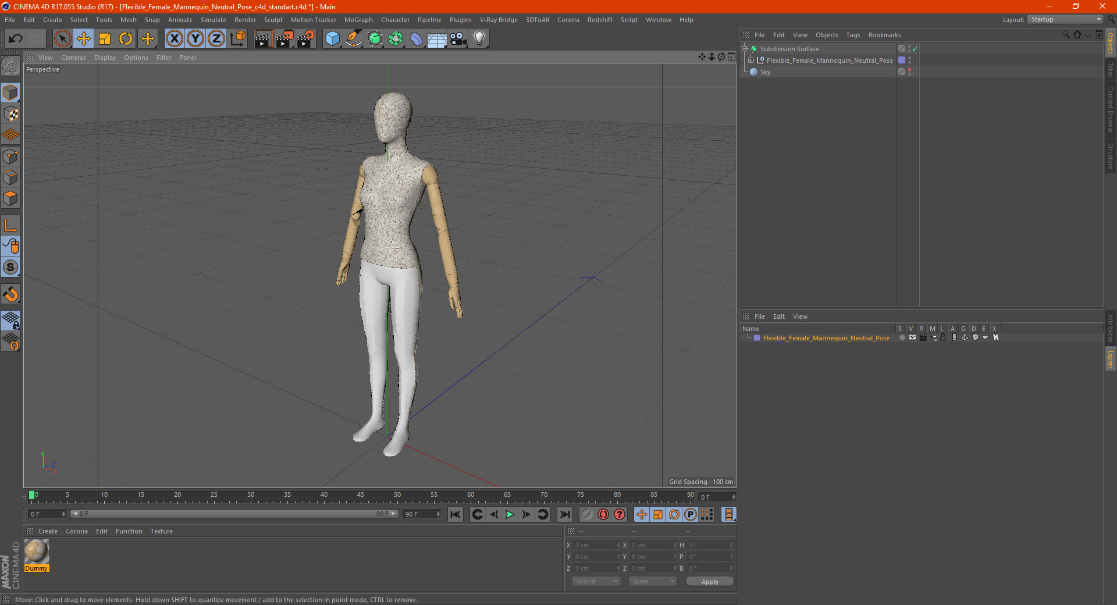Click the X position stepper arrows
The height and width of the screenshot is (605, 1117).
[618, 545]
